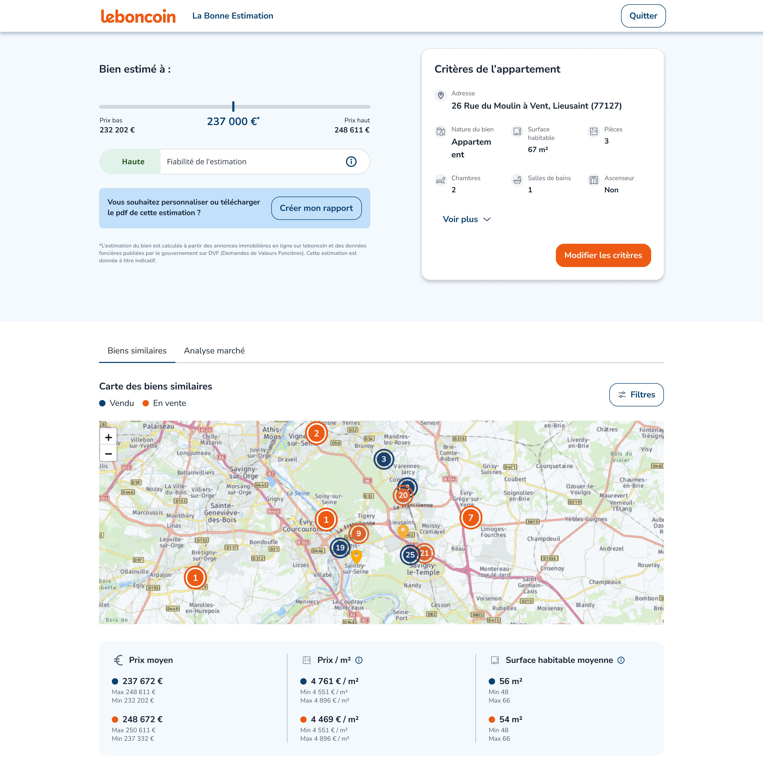The height and width of the screenshot is (763, 763).
Task: Zoom in on the map
Action: tap(109, 437)
